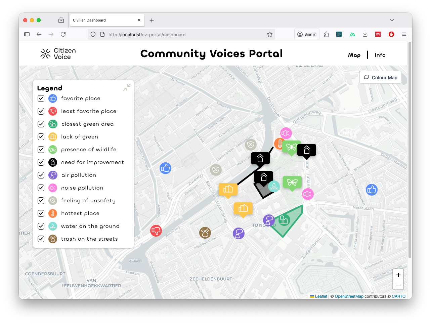Select the Map navigation item
This screenshot has width=431, height=324.
[354, 55]
